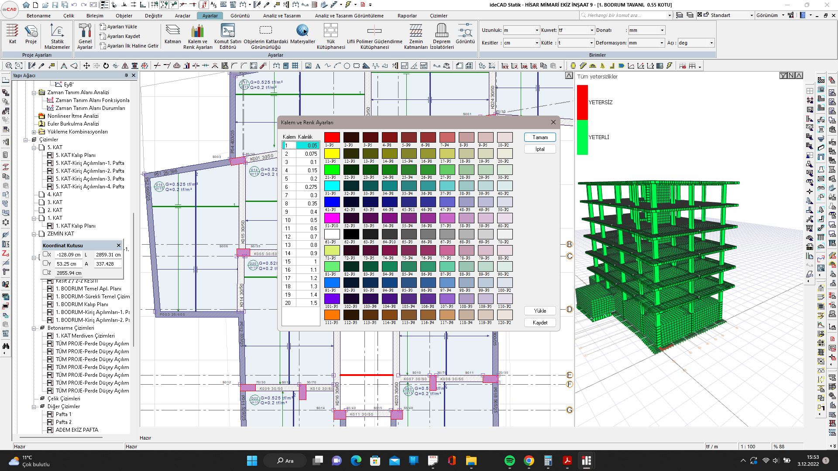Open Objelerin Katlardaki Görünürlüğü

tap(265, 37)
